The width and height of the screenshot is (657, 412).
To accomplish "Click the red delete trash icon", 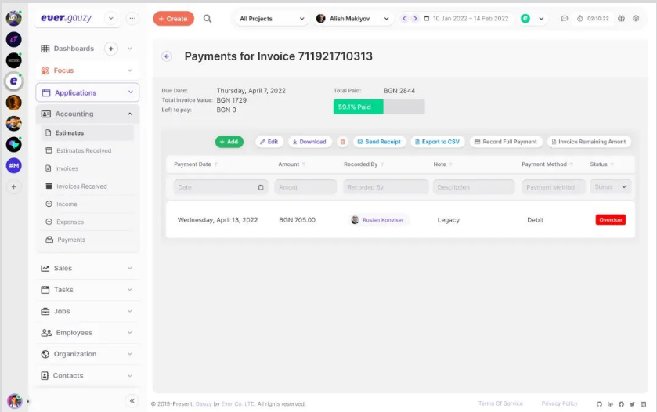I will click(x=342, y=142).
